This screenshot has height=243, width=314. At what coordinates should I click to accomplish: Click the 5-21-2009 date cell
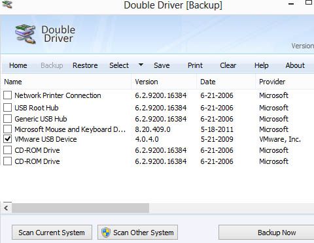pyautogui.click(x=217, y=139)
